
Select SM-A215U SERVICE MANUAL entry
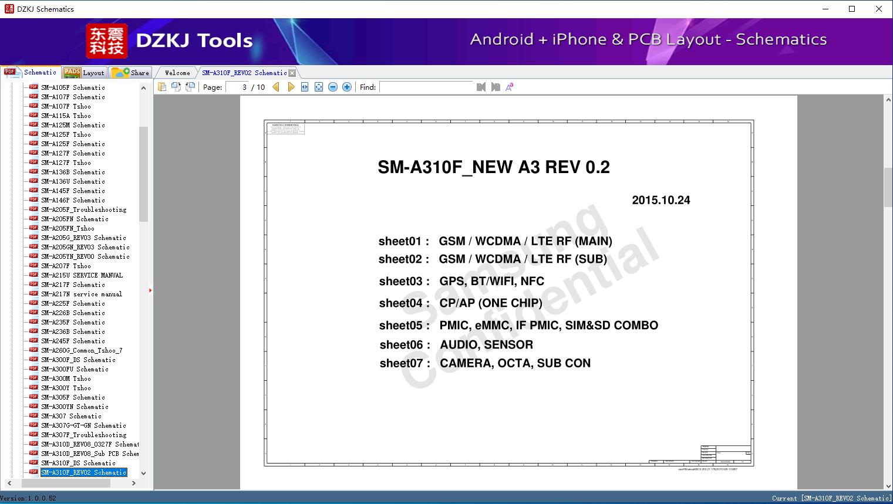[82, 275]
